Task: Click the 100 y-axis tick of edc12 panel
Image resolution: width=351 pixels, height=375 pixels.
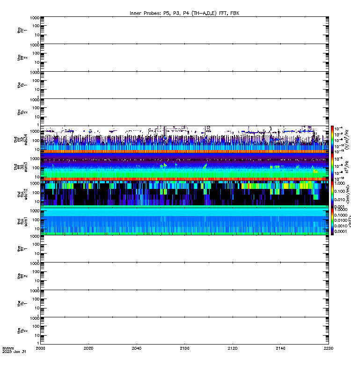Action: coord(36,193)
